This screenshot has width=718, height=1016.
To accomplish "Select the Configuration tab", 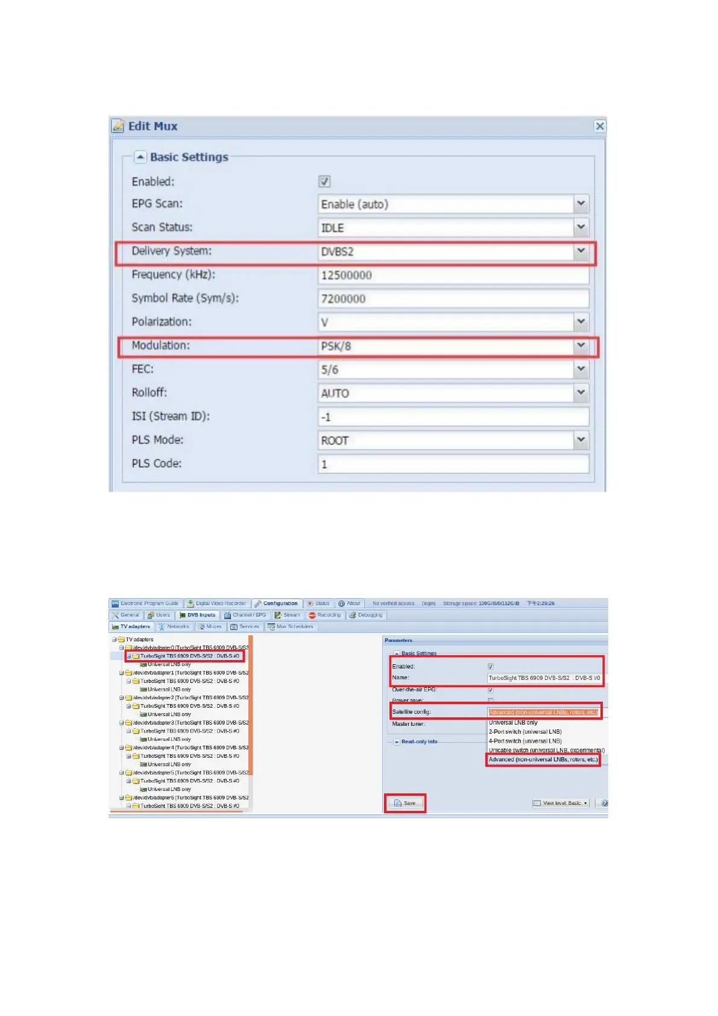I will point(276,603).
